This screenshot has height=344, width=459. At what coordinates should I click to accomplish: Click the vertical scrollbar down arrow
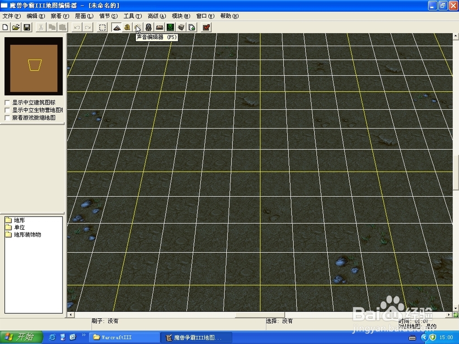456,308
